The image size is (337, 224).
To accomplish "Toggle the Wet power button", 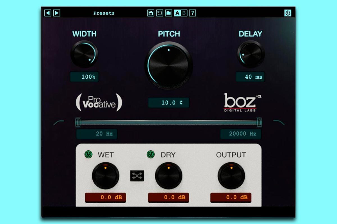I will (x=88, y=154).
